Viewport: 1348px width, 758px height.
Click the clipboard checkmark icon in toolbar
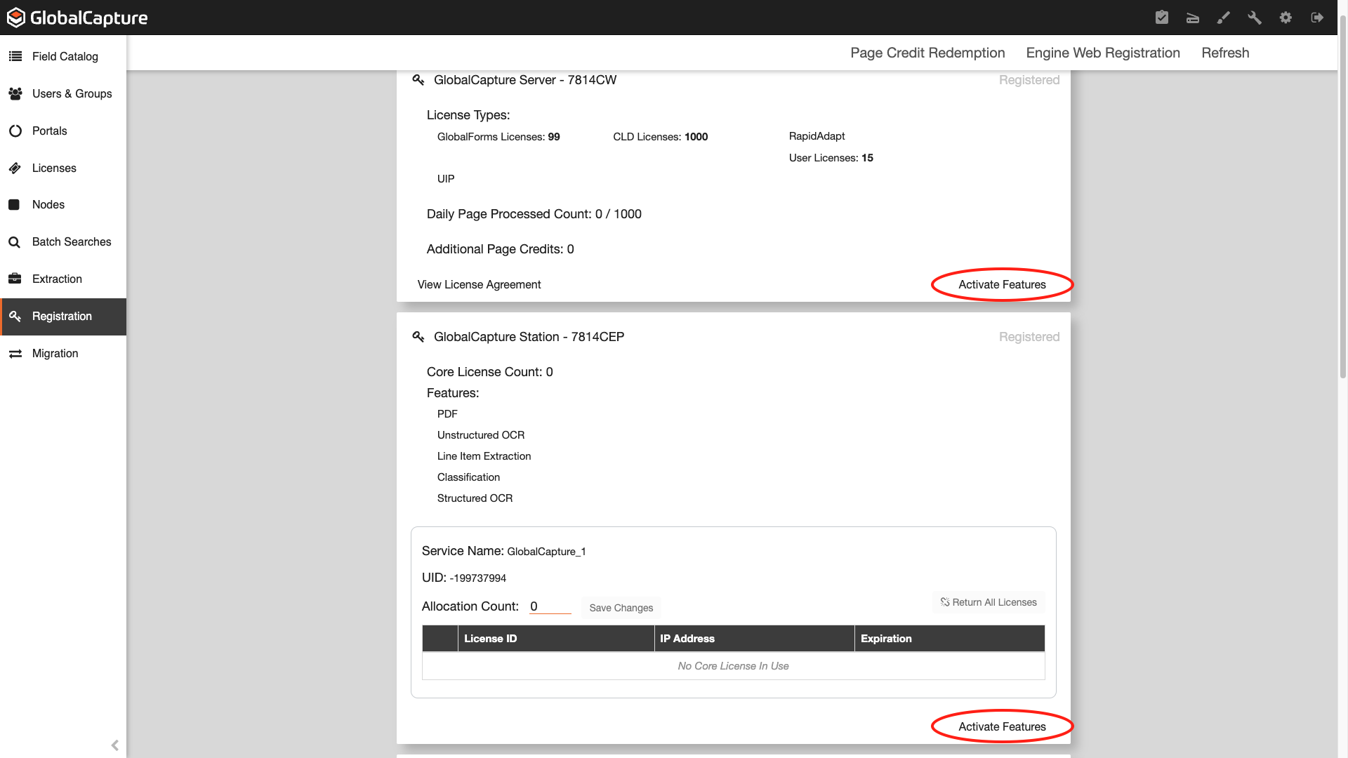(x=1161, y=18)
